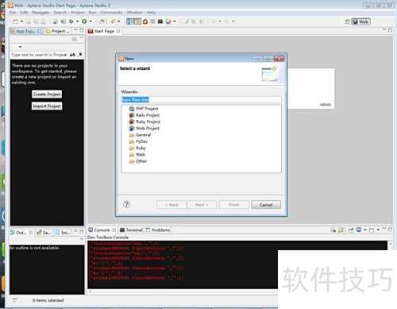This screenshot has width=397, height=309.
Task: Toggle the second highlighted toolbar button beside Home
Action: (137, 21)
